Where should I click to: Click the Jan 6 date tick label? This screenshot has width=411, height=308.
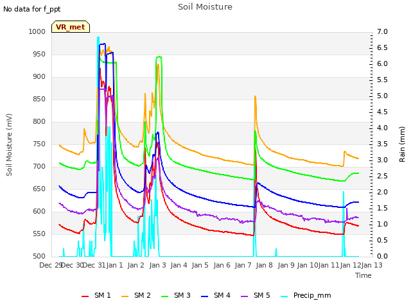pyautogui.click(x=222, y=265)
